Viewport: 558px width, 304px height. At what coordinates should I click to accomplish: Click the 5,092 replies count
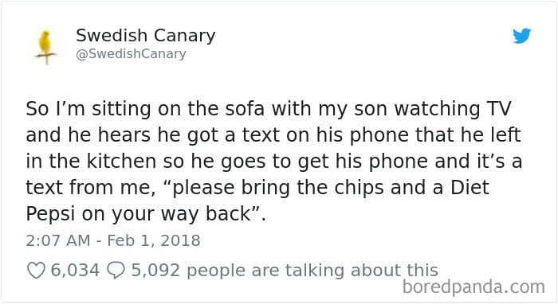(155, 271)
